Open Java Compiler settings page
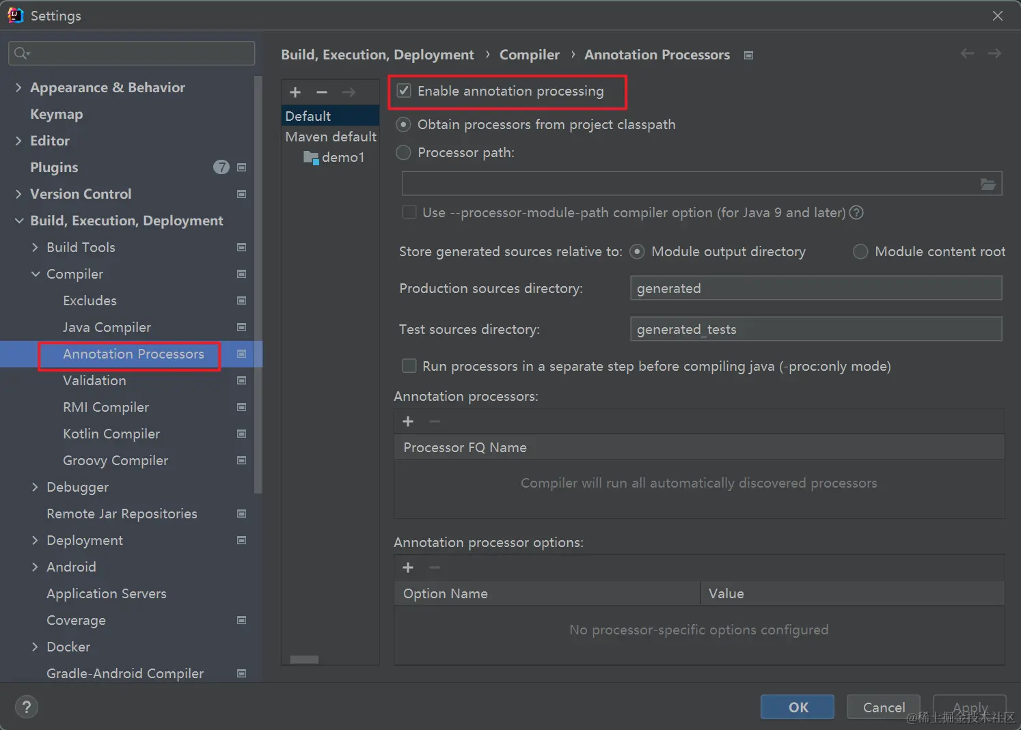This screenshot has width=1021, height=730. [x=107, y=327]
